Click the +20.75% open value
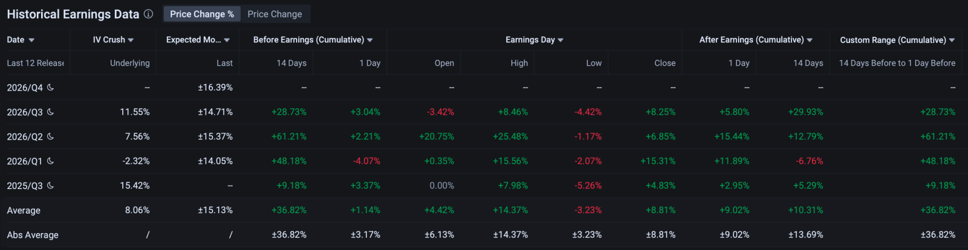This screenshot has height=250, width=968. coord(437,136)
